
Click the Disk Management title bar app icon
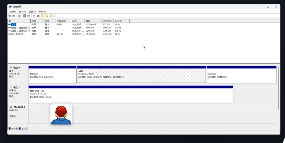click(x=10, y=7)
